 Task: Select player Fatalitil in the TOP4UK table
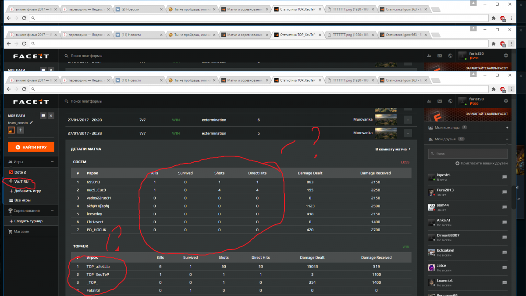coord(93,290)
